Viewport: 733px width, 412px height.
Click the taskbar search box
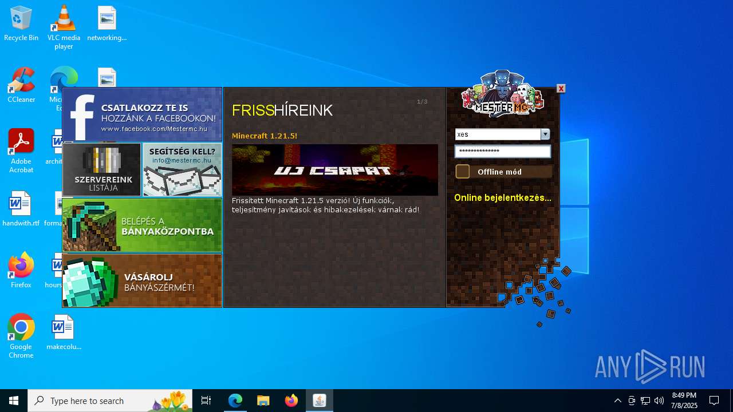(x=110, y=401)
